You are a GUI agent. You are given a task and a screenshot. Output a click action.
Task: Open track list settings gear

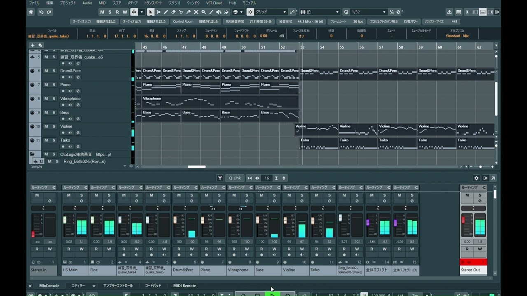pos(131,166)
